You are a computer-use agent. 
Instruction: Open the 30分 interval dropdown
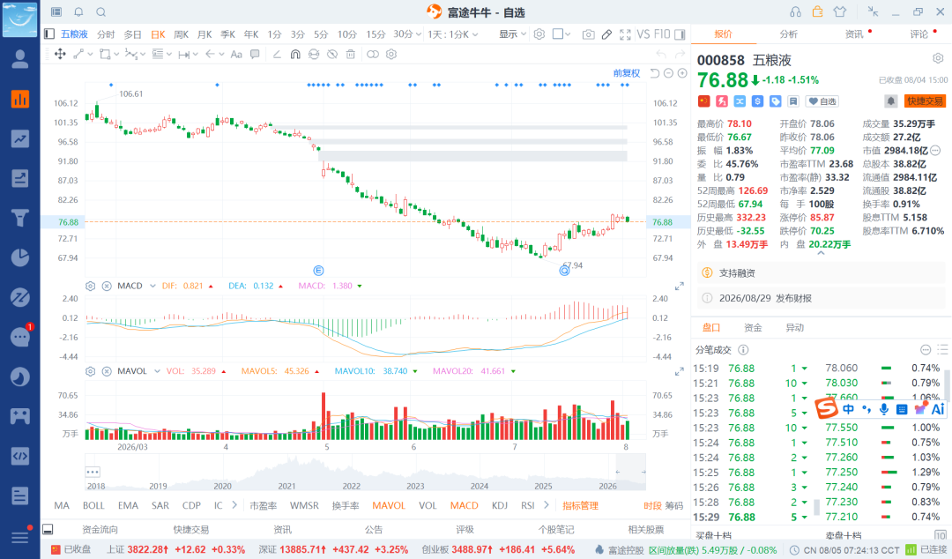(x=406, y=34)
